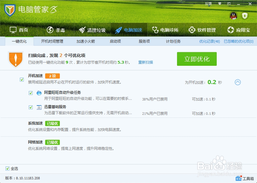This screenshot has width=257, height=183.
Task: Click 系统加速 heading text
Action: tap(35, 123)
